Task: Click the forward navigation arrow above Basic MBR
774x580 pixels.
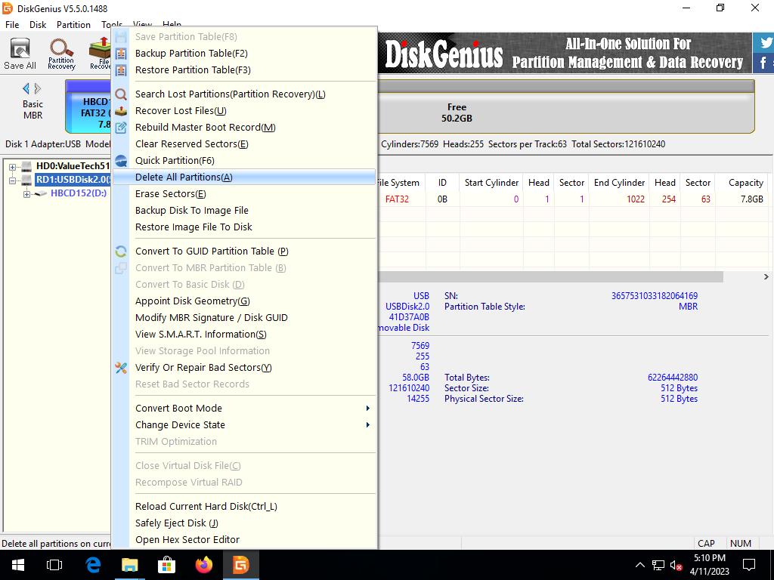Action: click(39, 89)
